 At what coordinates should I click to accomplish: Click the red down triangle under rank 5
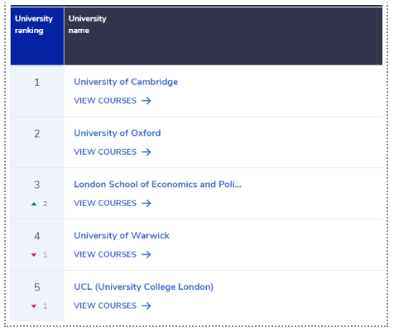(x=34, y=306)
